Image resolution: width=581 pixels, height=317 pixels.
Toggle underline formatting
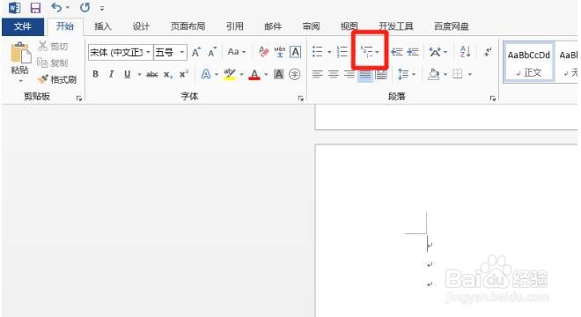pos(127,74)
